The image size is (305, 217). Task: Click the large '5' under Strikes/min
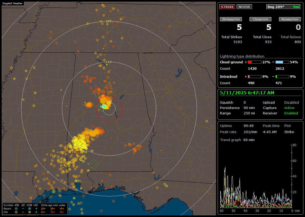pyautogui.click(x=239, y=27)
